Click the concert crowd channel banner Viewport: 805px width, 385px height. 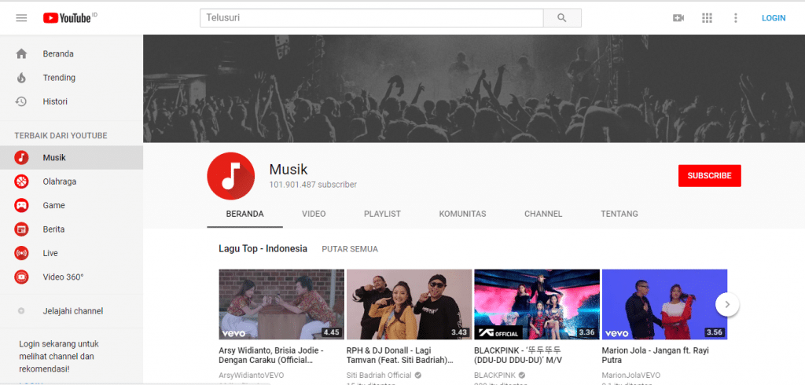pos(474,89)
